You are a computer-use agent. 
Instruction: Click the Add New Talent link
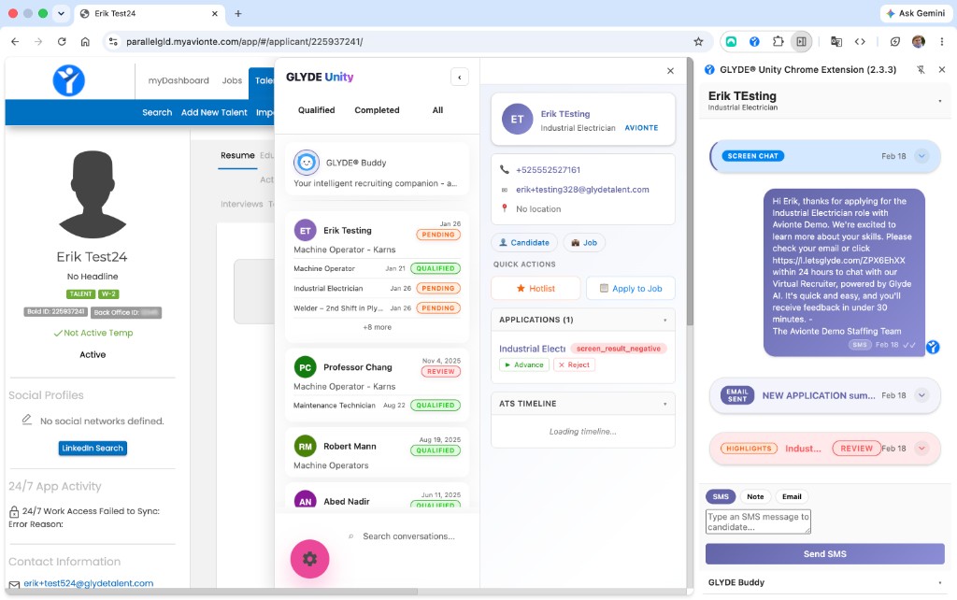tap(214, 112)
